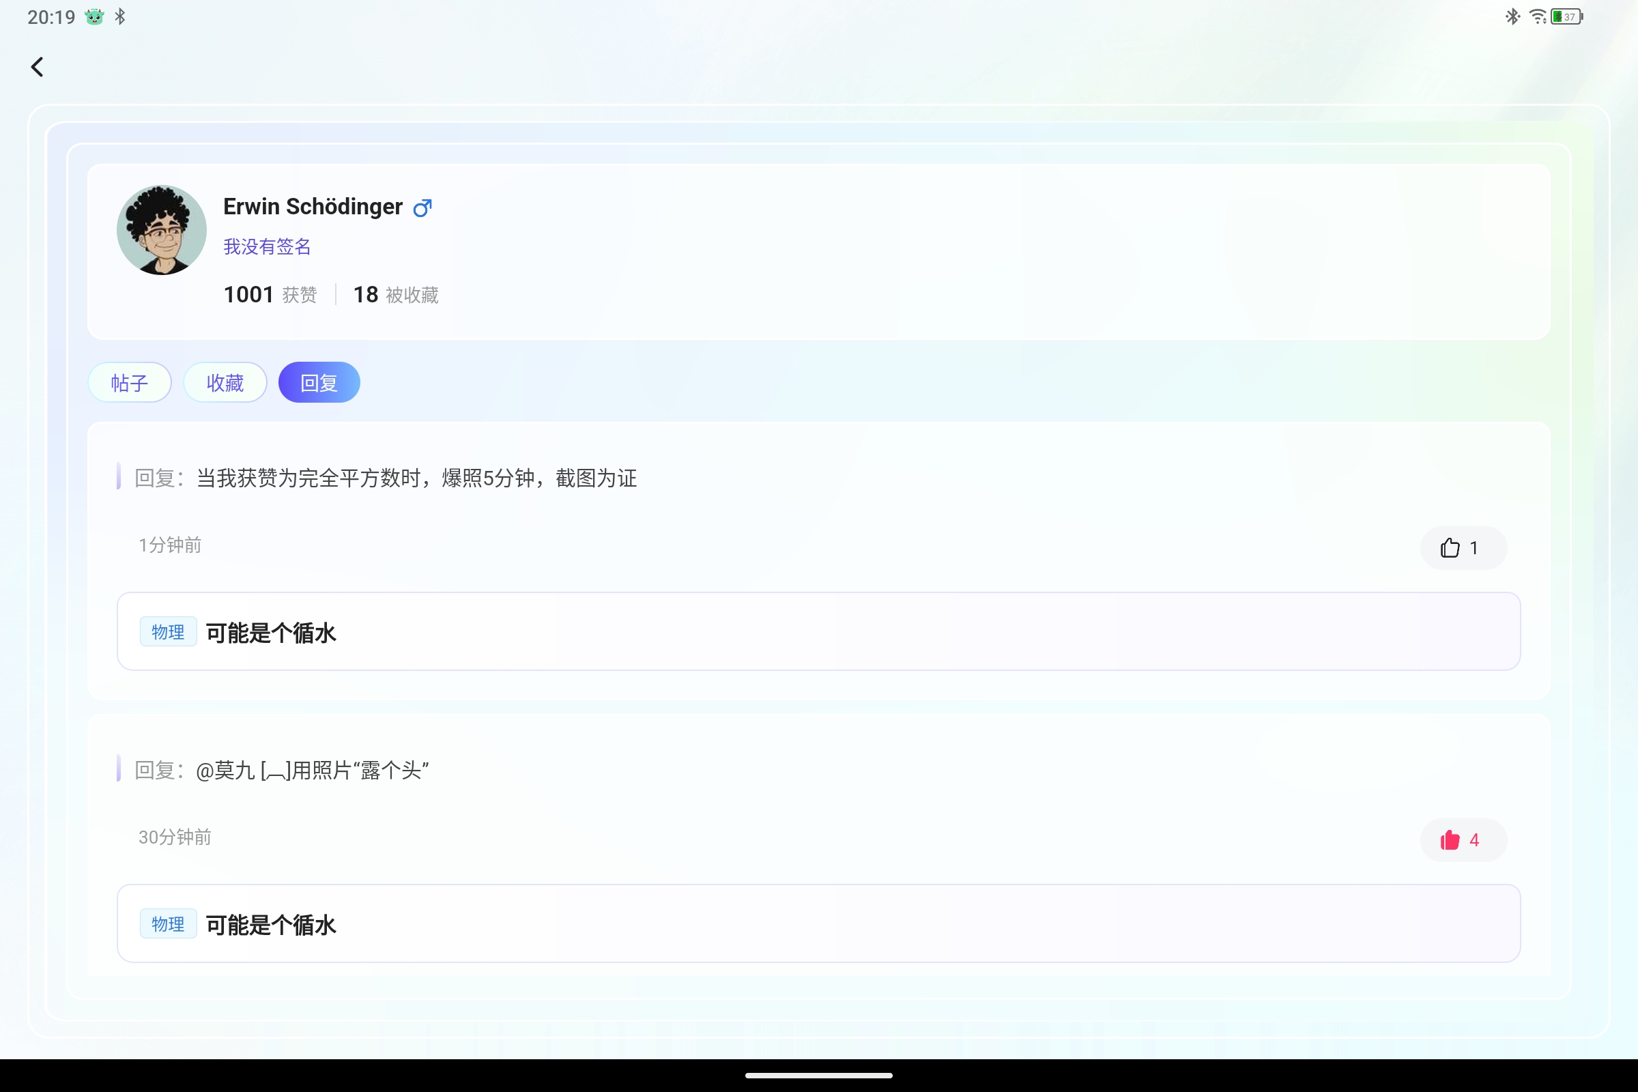Open second 可能是个循水 post card
Image resolution: width=1638 pixels, height=1092 pixels.
(x=818, y=923)
